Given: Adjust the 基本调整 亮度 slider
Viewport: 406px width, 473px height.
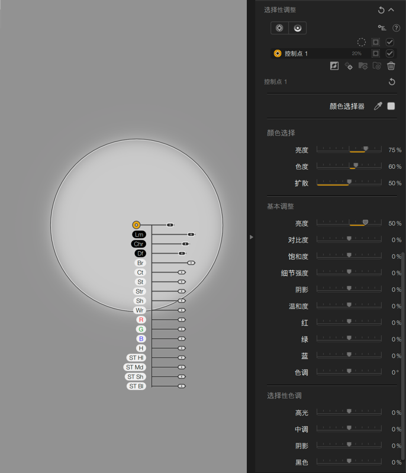Looking at the screenshot, I should [349, 223].
